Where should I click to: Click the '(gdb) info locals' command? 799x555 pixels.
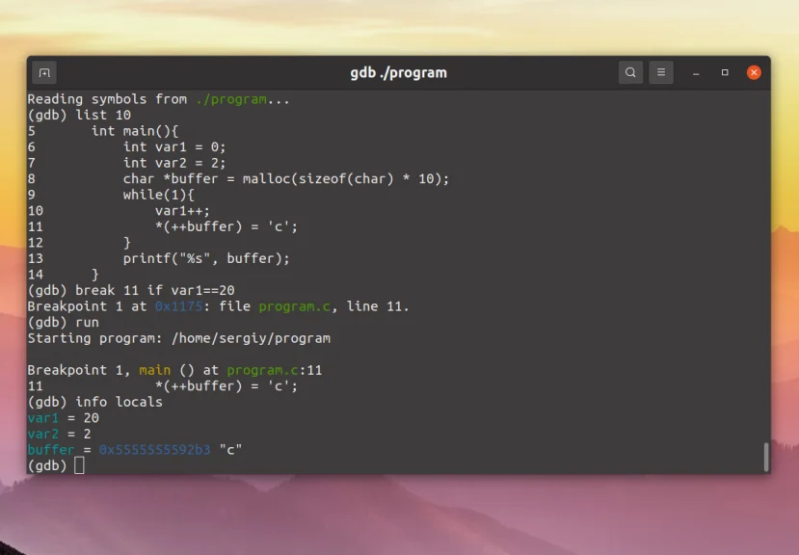point(94,402)
